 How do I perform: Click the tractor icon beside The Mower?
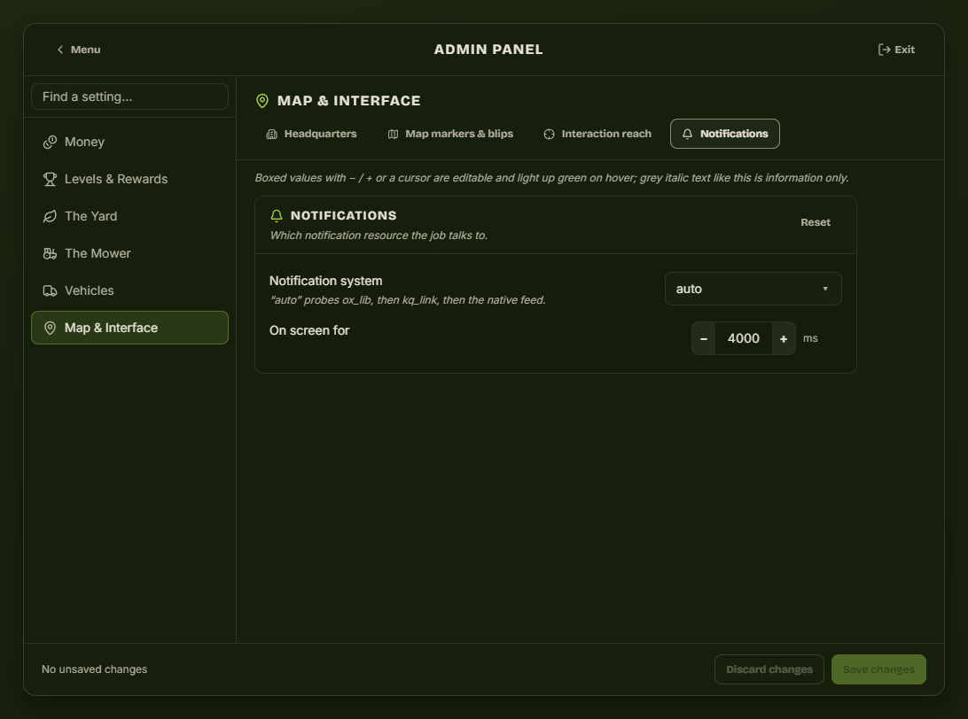tap(50, 253)
